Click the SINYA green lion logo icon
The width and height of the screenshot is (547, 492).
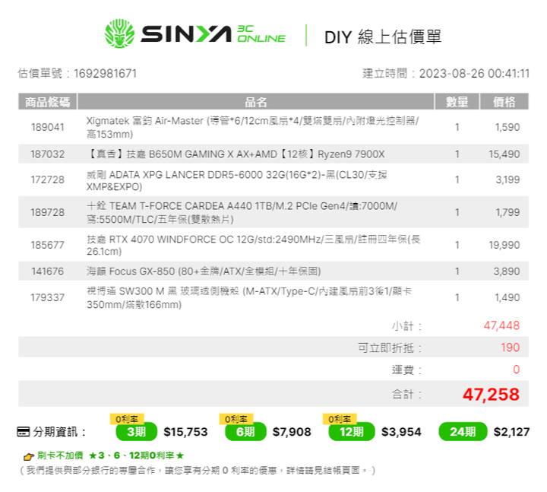click(119, 33)
